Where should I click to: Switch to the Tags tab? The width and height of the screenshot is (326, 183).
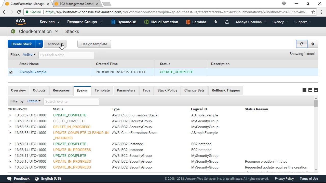tap(146, 90)
